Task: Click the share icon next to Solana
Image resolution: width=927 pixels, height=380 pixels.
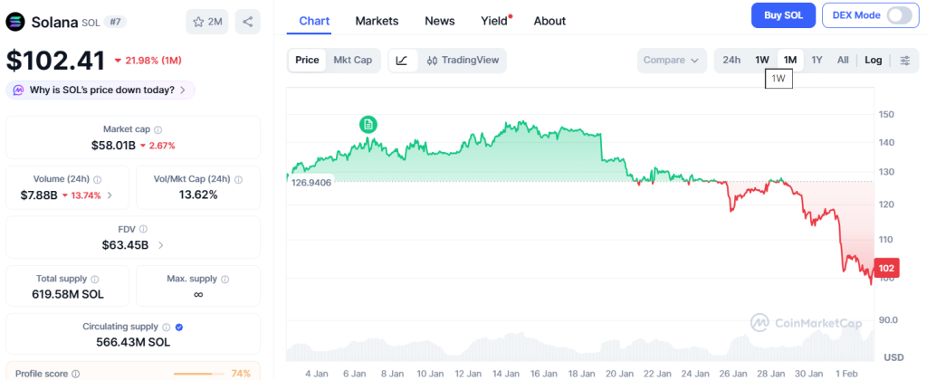Action: [248, 22]
